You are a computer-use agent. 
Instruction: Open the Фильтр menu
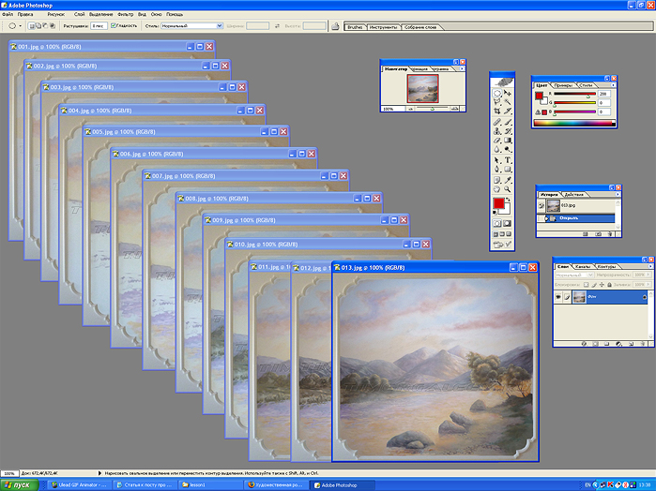click(x=125, y=14)
